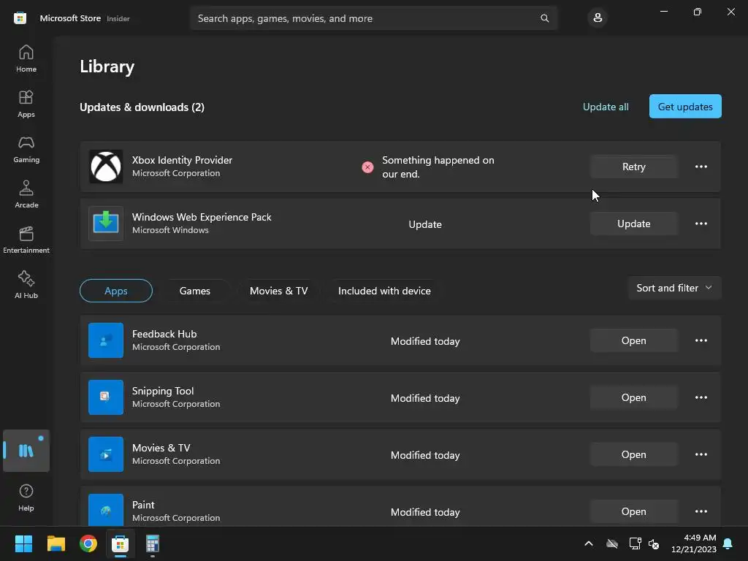Open Calculator from the taskbar
This screenshot has width=748, height=561.
(152, 543)
